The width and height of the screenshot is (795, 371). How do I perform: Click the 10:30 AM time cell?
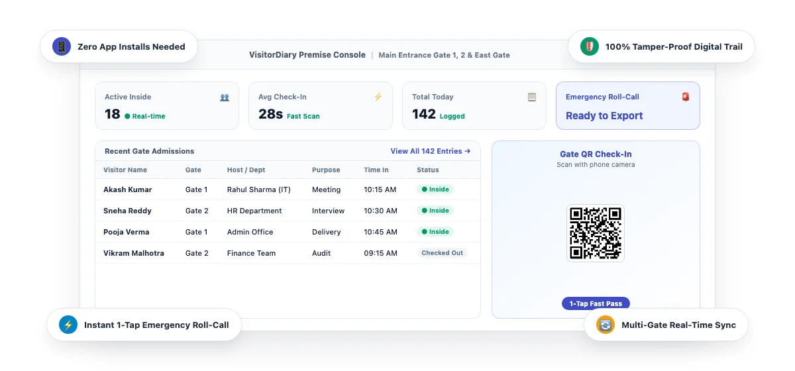(x=381, y=211)
